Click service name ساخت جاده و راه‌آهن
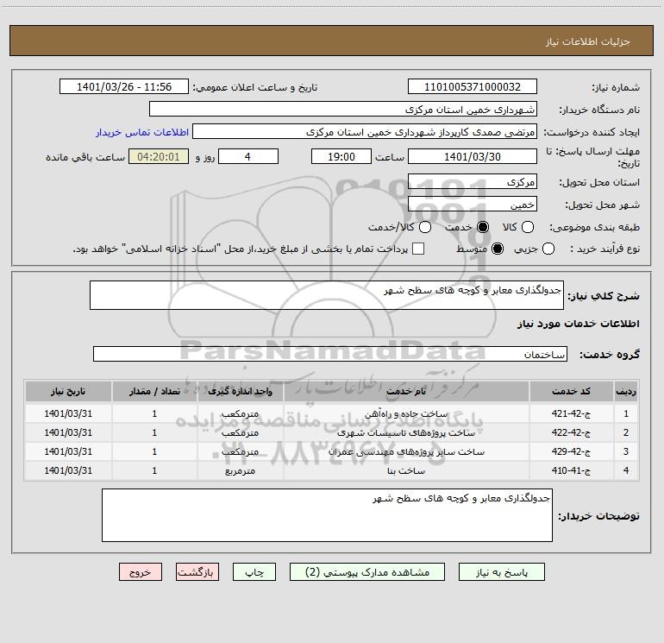The image size is (664, 643). click(406, 413)
